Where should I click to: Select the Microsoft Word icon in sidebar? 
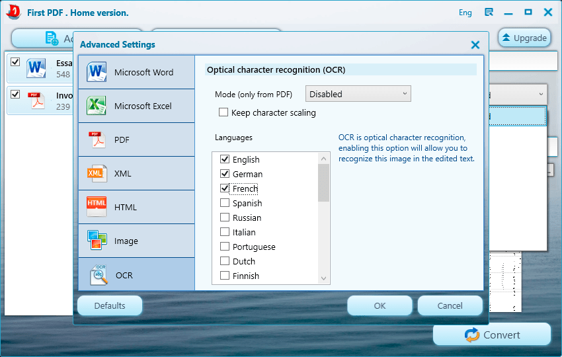(97, 72)
